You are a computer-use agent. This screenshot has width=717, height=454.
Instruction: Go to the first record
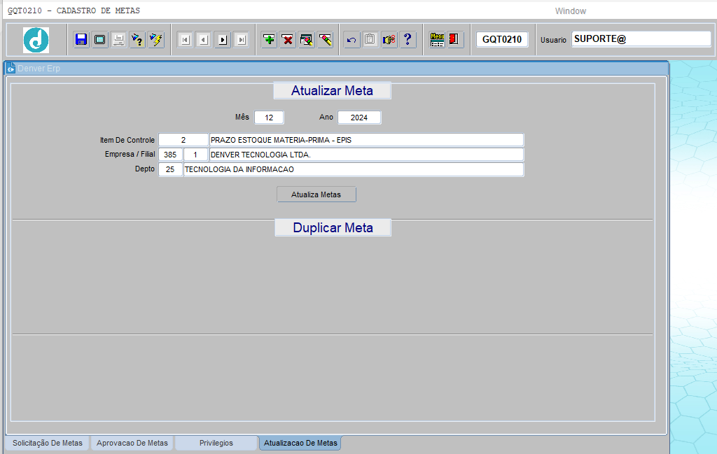coord(185,40)
